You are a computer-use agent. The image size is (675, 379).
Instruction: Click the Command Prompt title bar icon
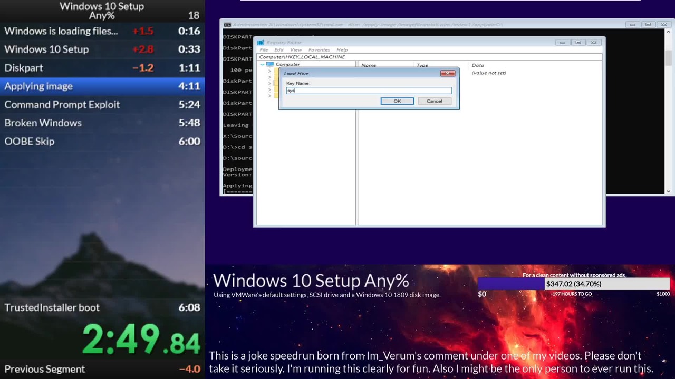click(227, 25)
